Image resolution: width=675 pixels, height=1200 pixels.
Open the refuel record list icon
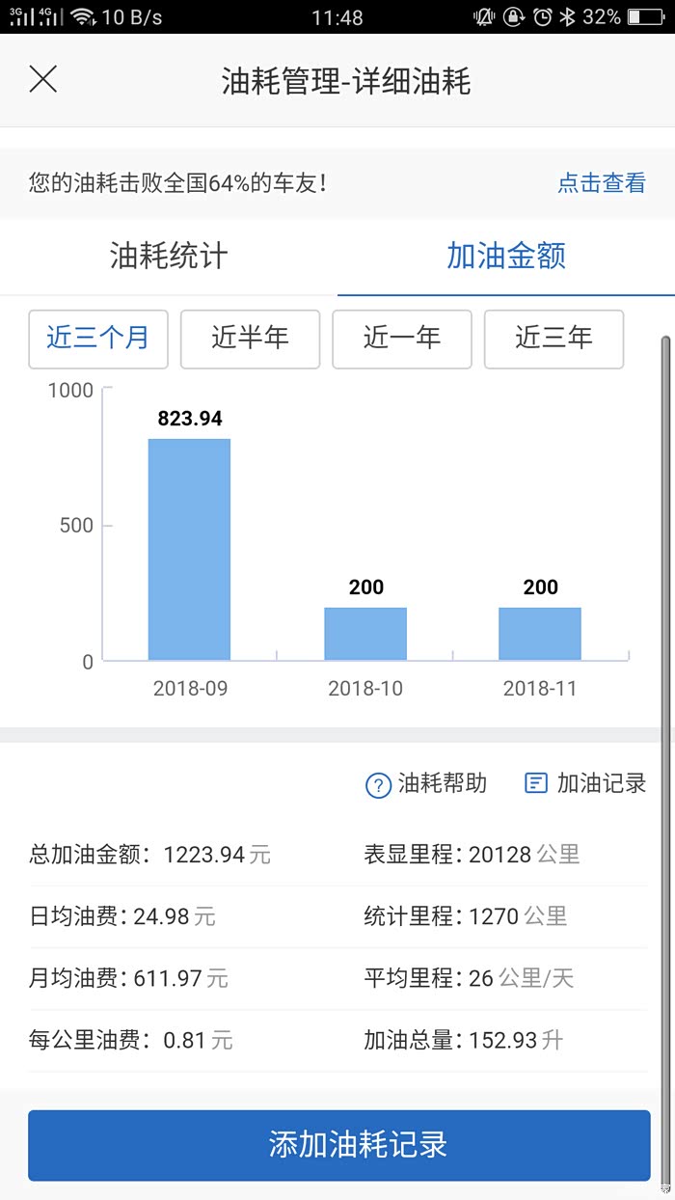(x=535, y=783)
